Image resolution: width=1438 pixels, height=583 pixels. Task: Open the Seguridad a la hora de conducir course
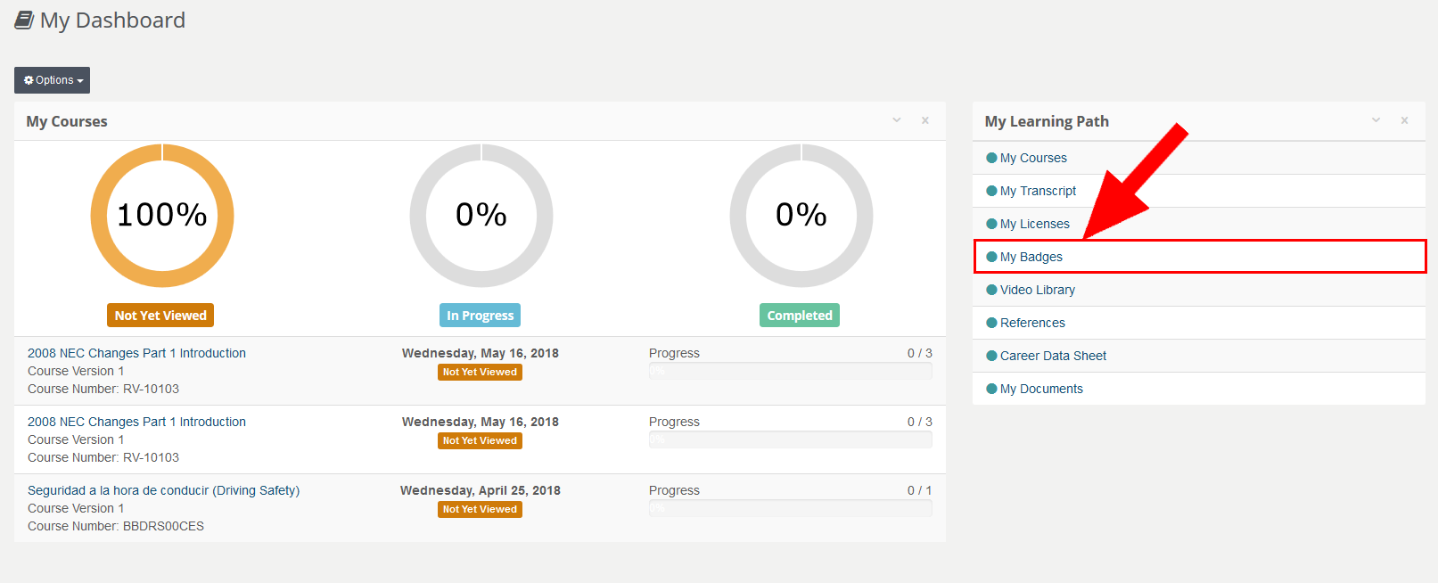point(163,490)
